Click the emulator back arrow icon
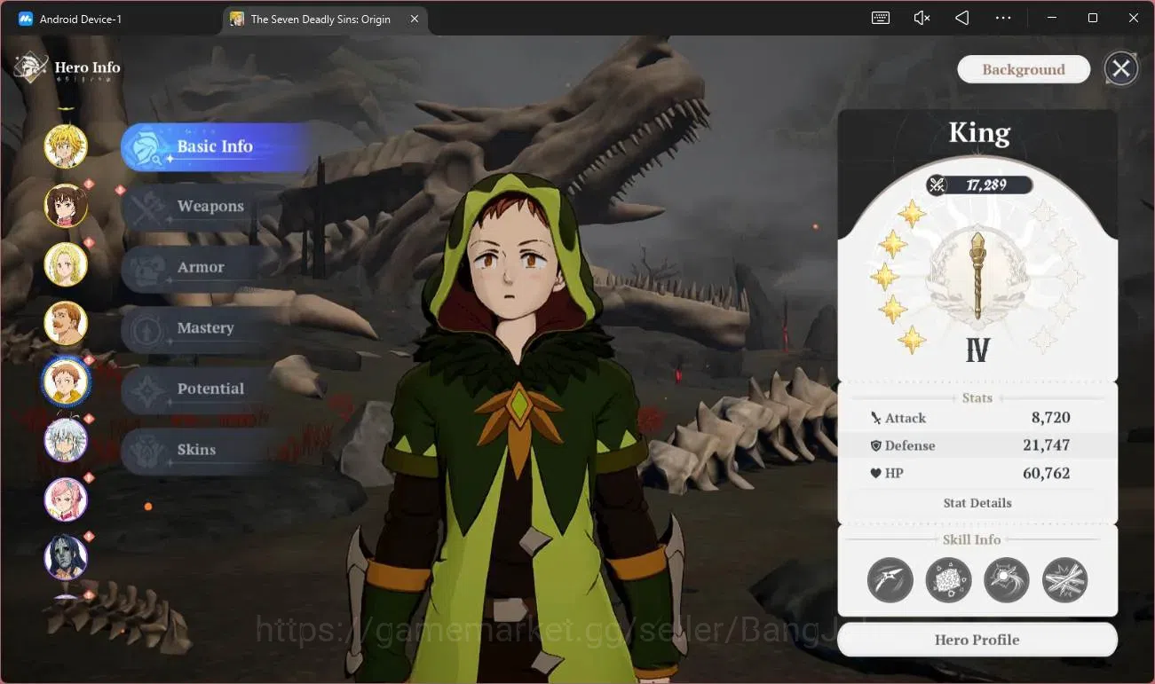The width and height of the screenshot is (1155, 684). pyautogui.click(x=962, y=18)
